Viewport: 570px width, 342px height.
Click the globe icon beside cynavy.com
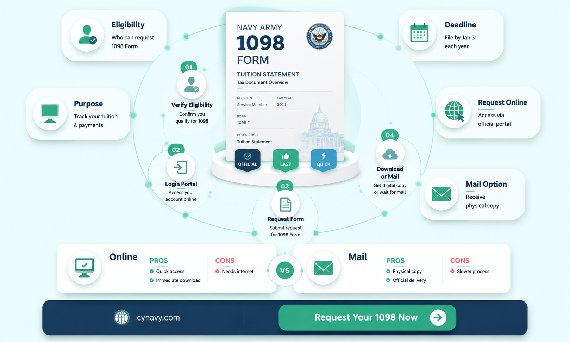[122, 317]
